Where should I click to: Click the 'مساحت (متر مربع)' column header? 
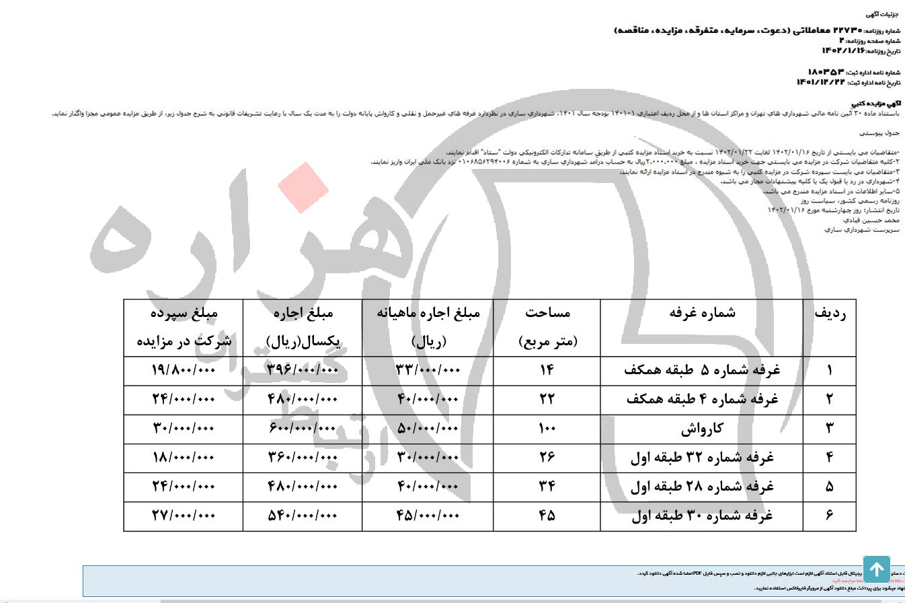[547, 328]
